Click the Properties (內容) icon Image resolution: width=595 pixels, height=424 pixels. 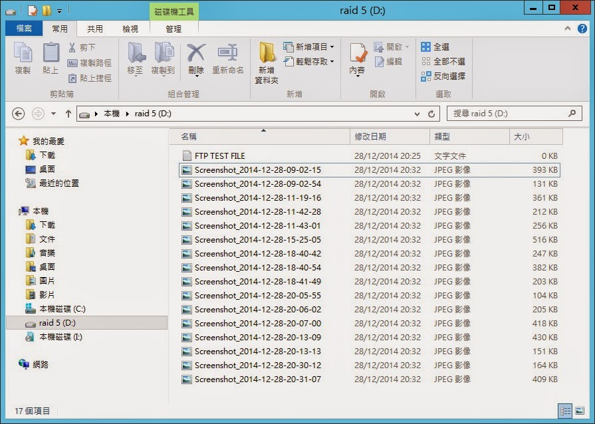click(358, 53)
